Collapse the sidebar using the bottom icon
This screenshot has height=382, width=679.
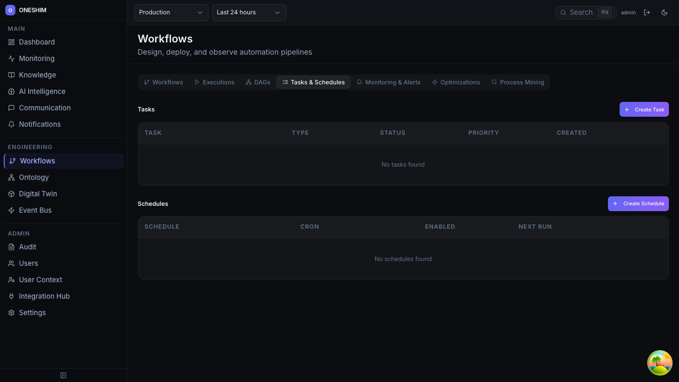click(x=63, y=375)
